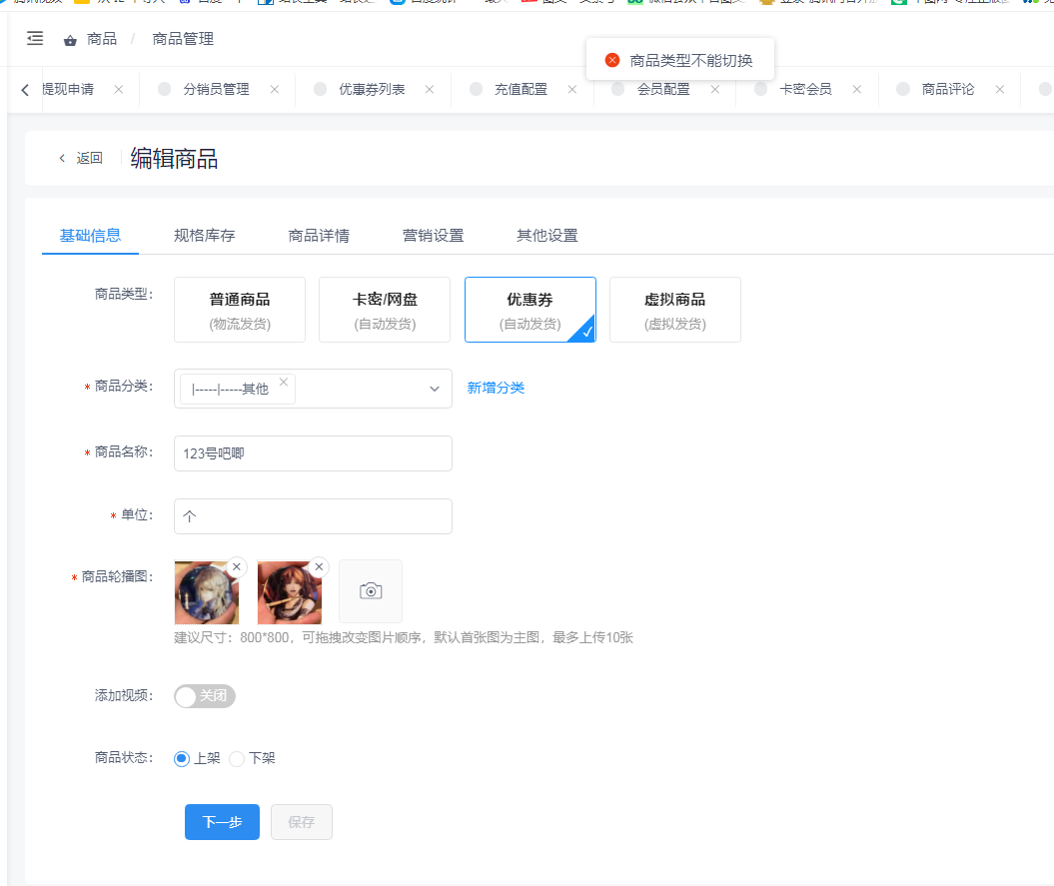Open the 规格库存 section tab

point(205,236)
